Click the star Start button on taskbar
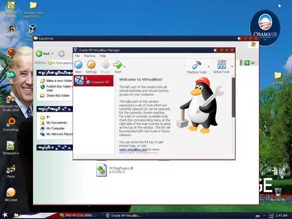Screen dimensions: 292x219 click(x=5, y=215)
